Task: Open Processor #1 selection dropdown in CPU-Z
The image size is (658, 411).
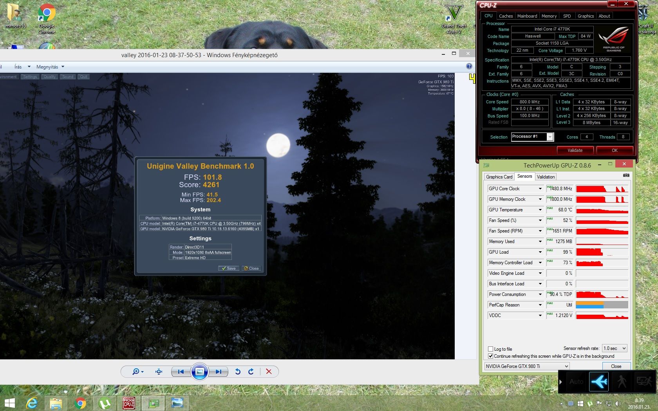Action: coord(532,137)
